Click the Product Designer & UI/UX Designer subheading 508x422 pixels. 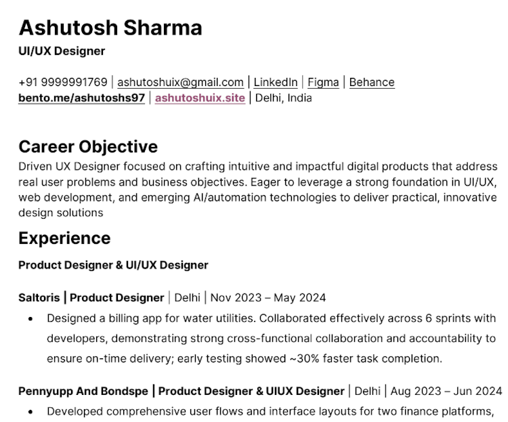113,265
